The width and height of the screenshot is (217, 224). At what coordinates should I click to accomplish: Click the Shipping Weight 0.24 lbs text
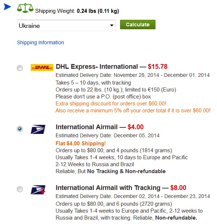click(x=77, y=11)
